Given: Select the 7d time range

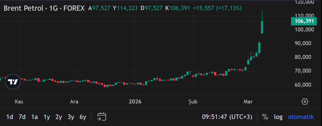Looking at the screenshot, I should tap(22, 117).
